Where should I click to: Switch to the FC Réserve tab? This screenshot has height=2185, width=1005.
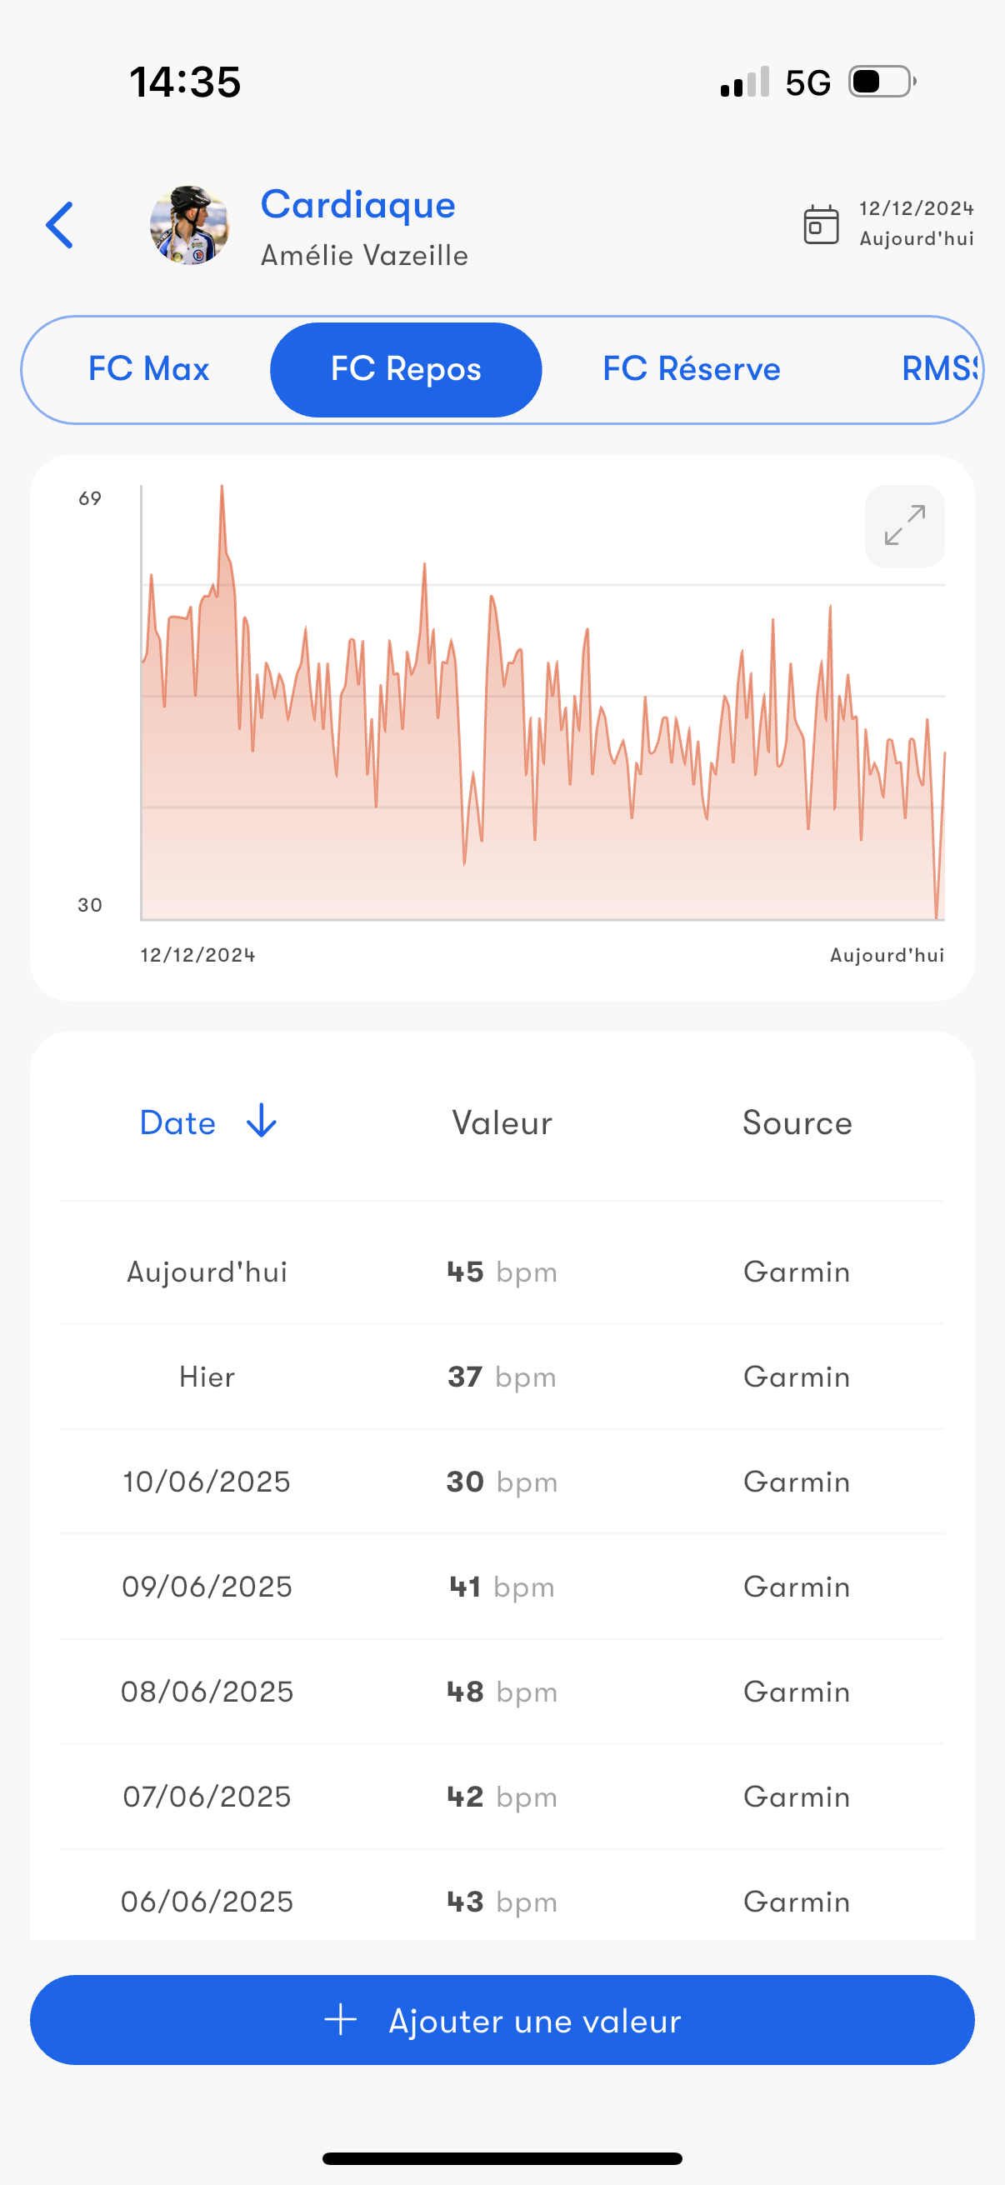[x=691, y=369]
